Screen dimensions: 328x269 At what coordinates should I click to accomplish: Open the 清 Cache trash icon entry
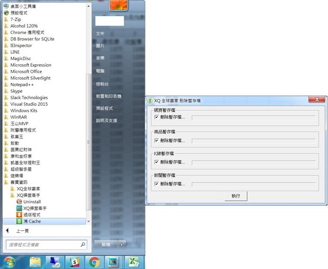tap(19, 221)
